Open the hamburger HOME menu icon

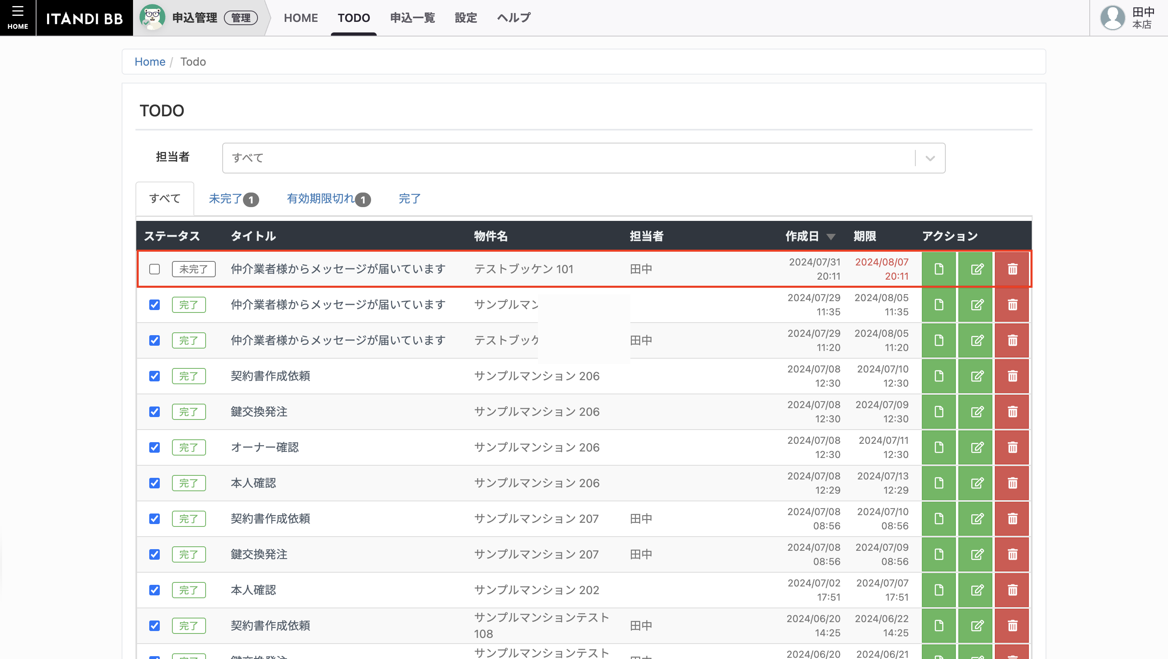18,17
